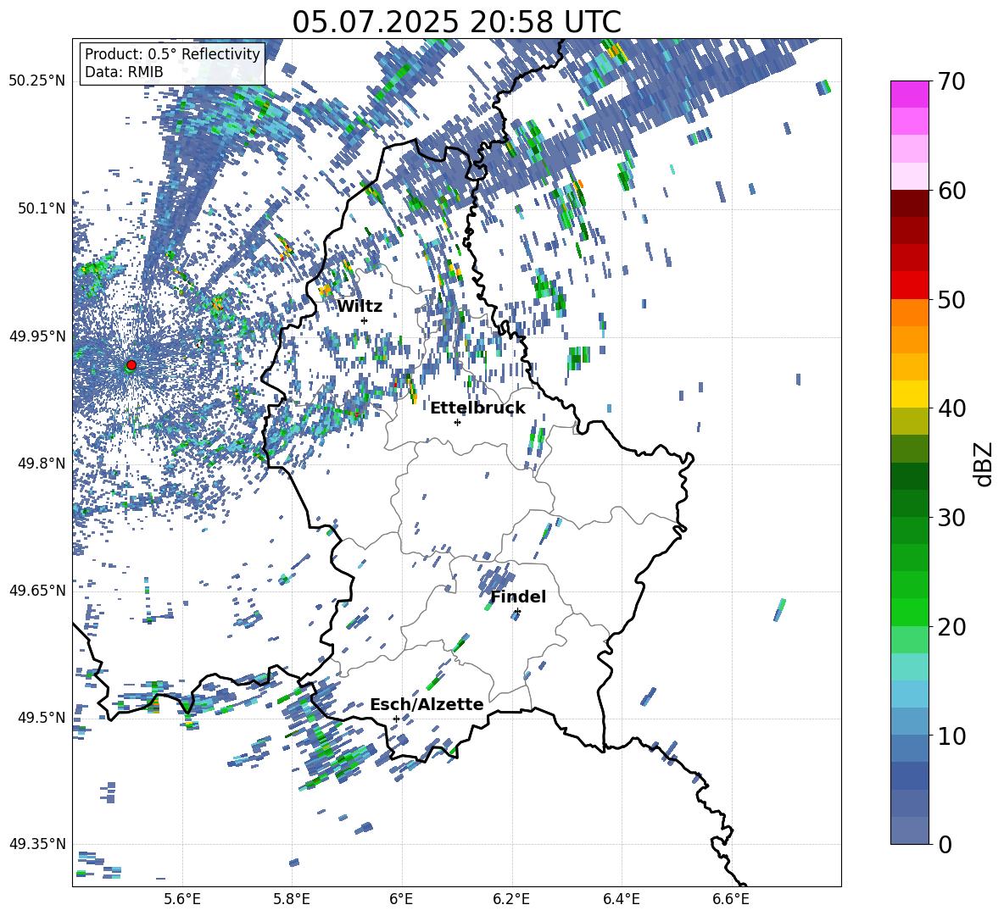1004x916 pixels.
Task: Click the 6.2°E longitude label
Action: coord(511,899)
